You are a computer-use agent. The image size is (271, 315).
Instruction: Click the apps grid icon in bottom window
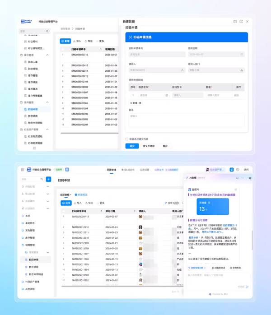[x=22, y=170]
